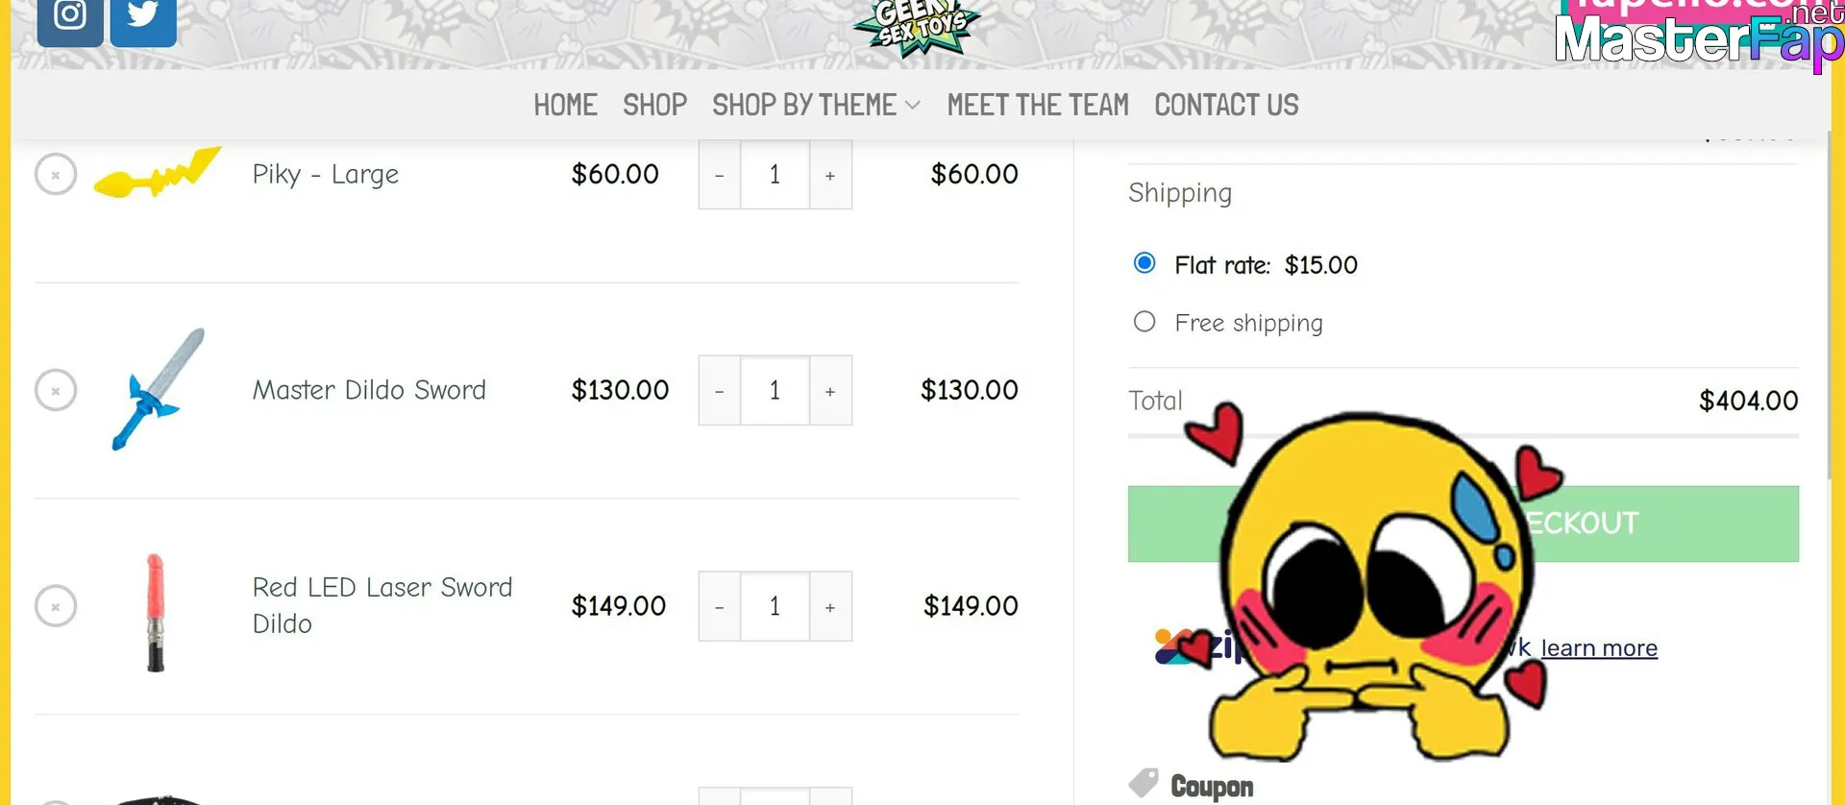Click the Zip payment logo
This screenshot has width=1845, height=805.
point(1196,647)
